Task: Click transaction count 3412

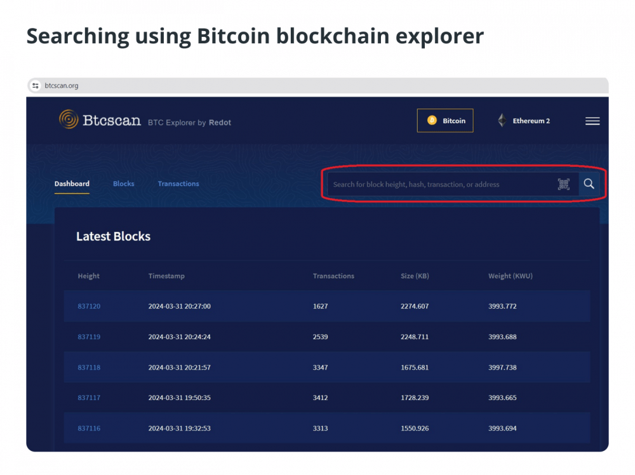Action: tap(320, 398)
